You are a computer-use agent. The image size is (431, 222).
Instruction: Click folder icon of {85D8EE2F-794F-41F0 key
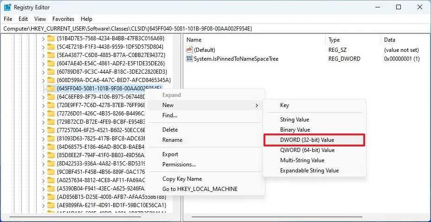click(x=51, y=155)
